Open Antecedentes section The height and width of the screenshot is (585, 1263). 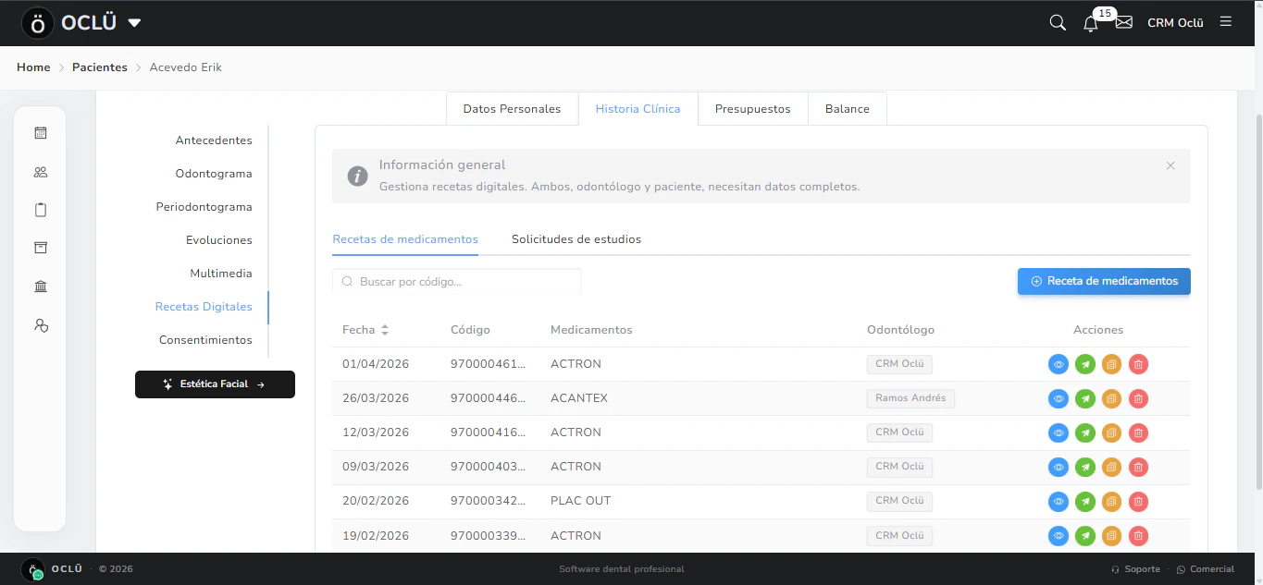click(214, 140)
